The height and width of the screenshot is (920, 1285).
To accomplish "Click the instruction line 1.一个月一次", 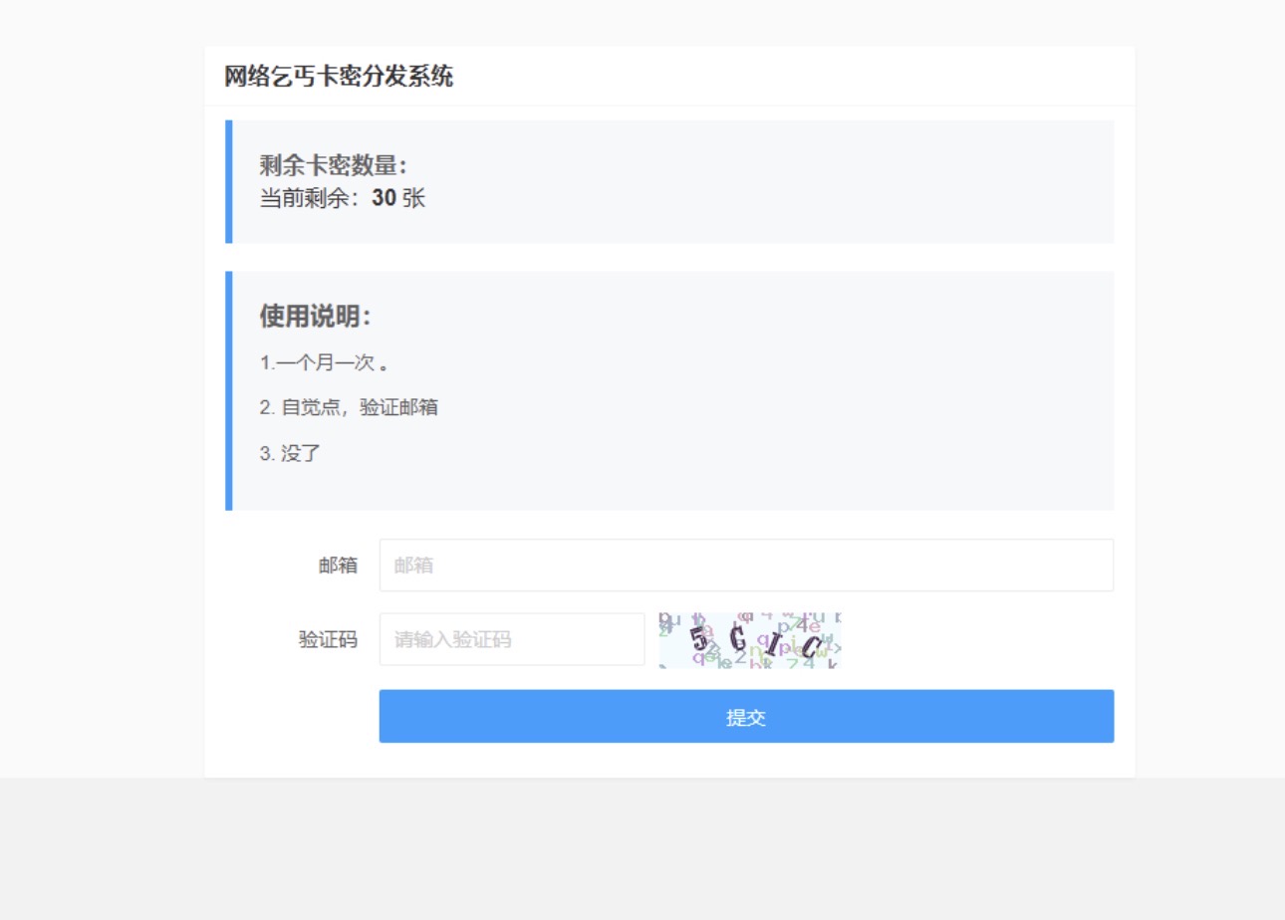I will 324,362.
